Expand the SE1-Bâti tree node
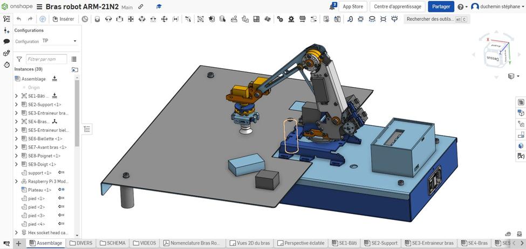 tap(17, 96)
